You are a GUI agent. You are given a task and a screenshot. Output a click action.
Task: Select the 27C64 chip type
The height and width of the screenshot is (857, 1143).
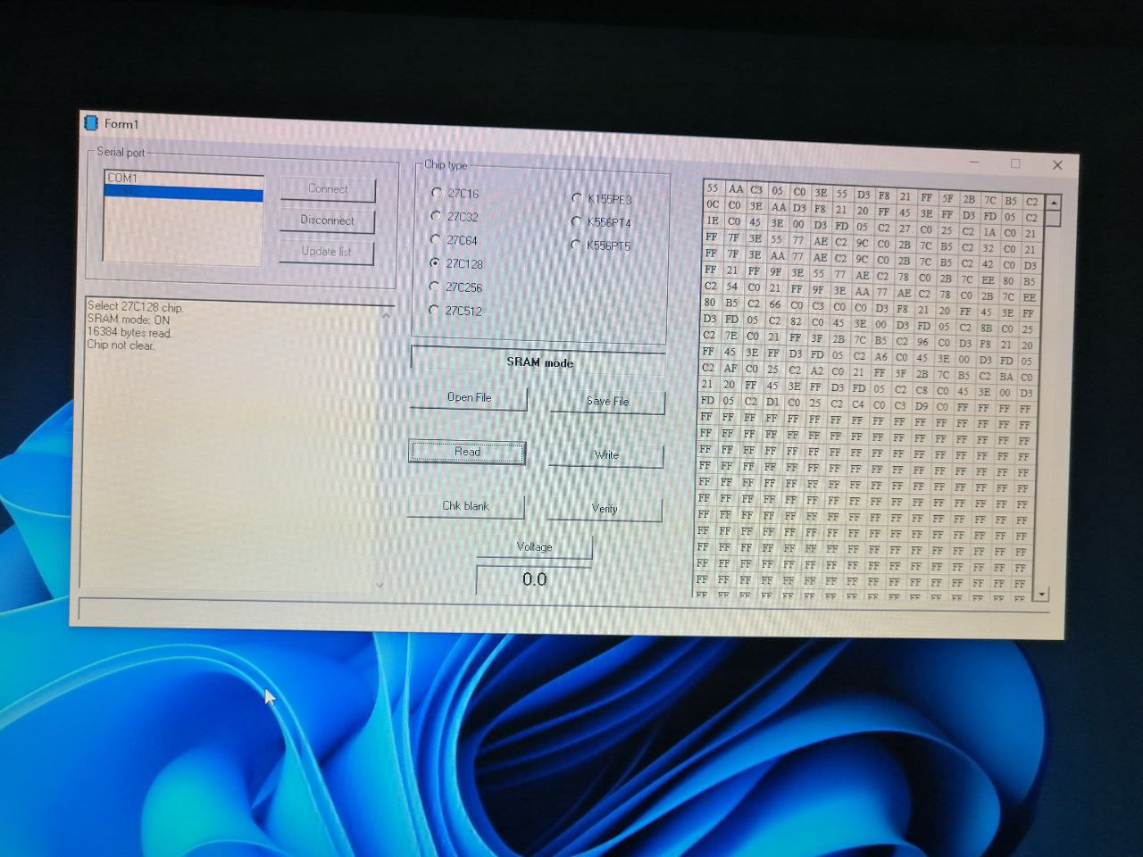click(x=454, y=240)
